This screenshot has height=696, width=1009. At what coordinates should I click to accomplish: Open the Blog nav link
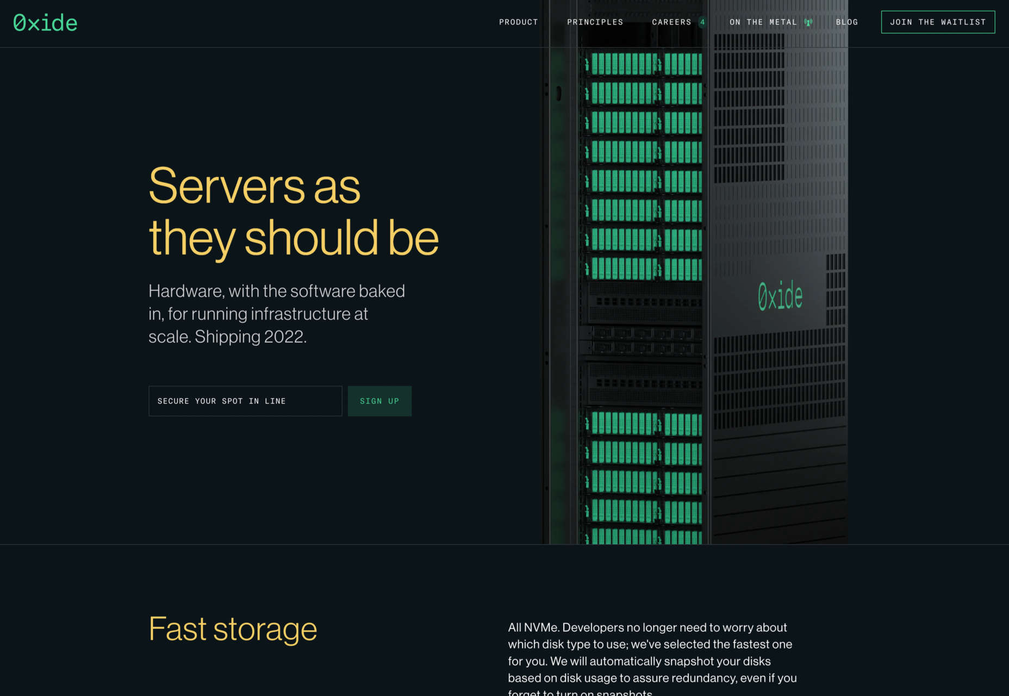tap(847, 22)
